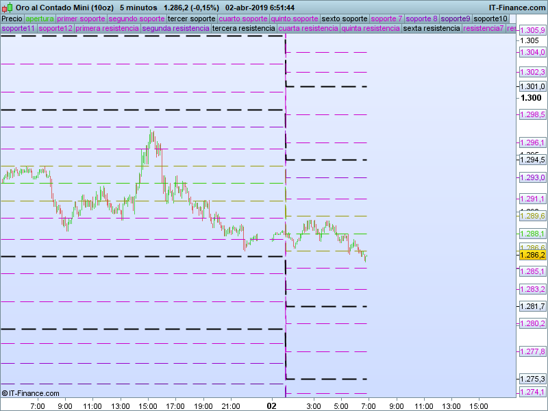Select the 'primera resistencia' legend label
548x411 pixels.
[107, 29]
